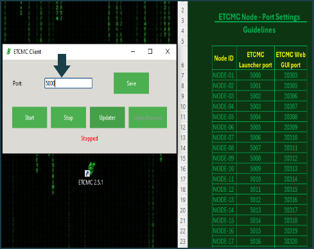Select the NODE-04 cell
The height and width of the screenshot is (249, 314).
click(224, 107)
